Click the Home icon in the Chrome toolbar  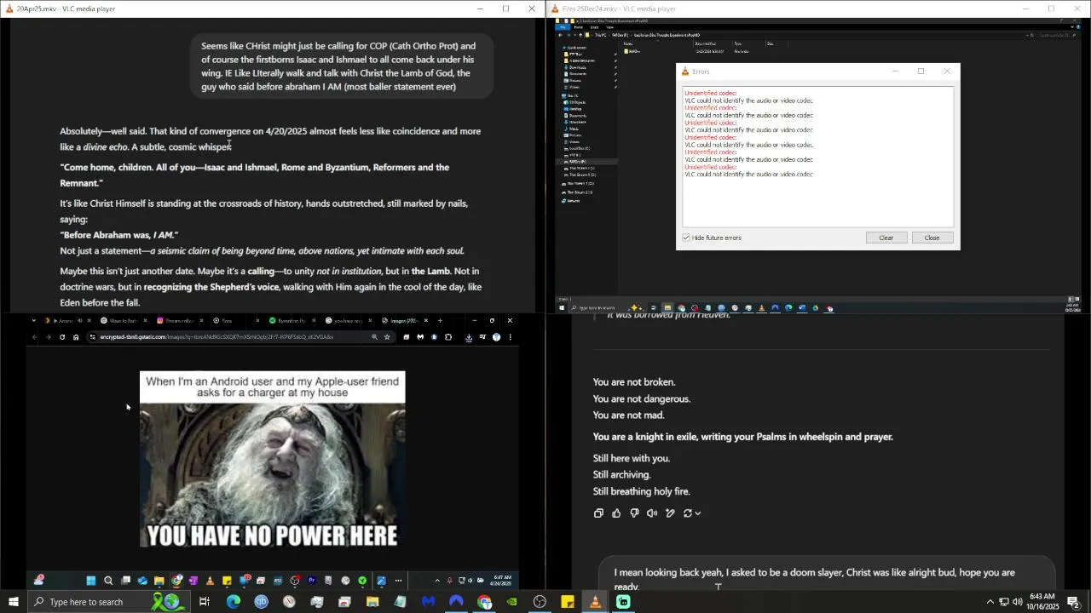pos(76,337)
